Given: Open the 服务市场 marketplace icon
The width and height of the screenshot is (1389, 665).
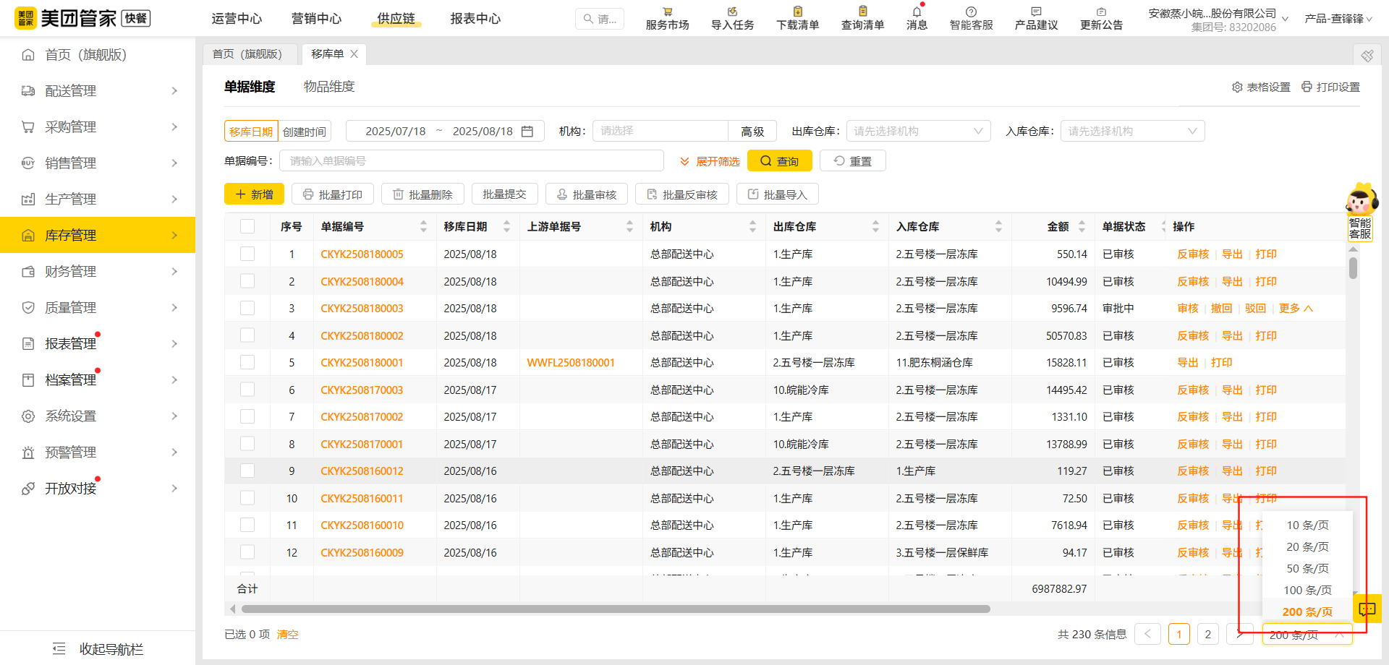Looking at the screenshot, I should pyautogui.click(x=666, y=18).
